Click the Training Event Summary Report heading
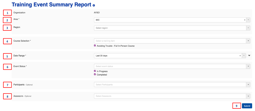 (52, 5)
